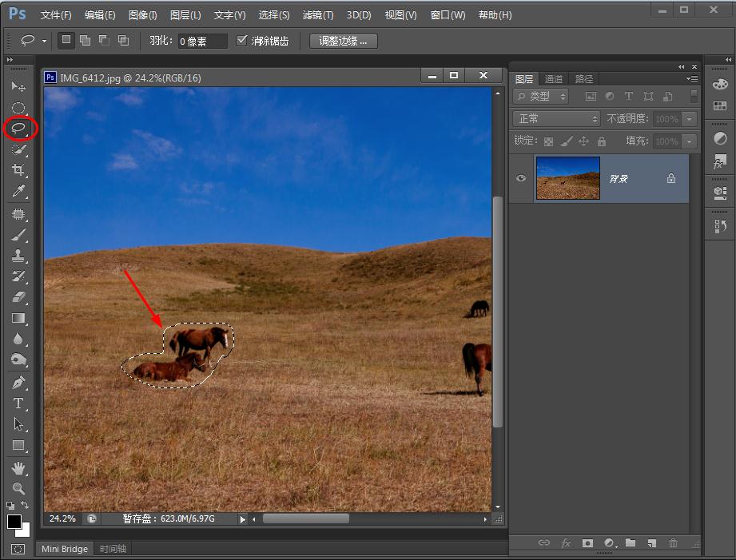Expand the 不透明度 opacity dropdown arrow
The image size is (736, 560).
pos(688,119)
